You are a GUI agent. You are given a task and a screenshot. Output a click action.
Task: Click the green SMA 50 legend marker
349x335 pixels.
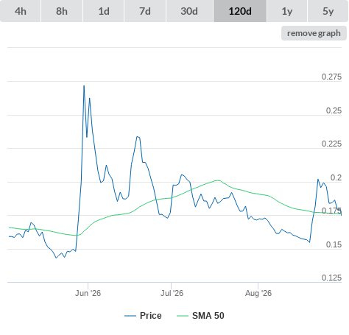pyautogui.click(x=183, y=316)
